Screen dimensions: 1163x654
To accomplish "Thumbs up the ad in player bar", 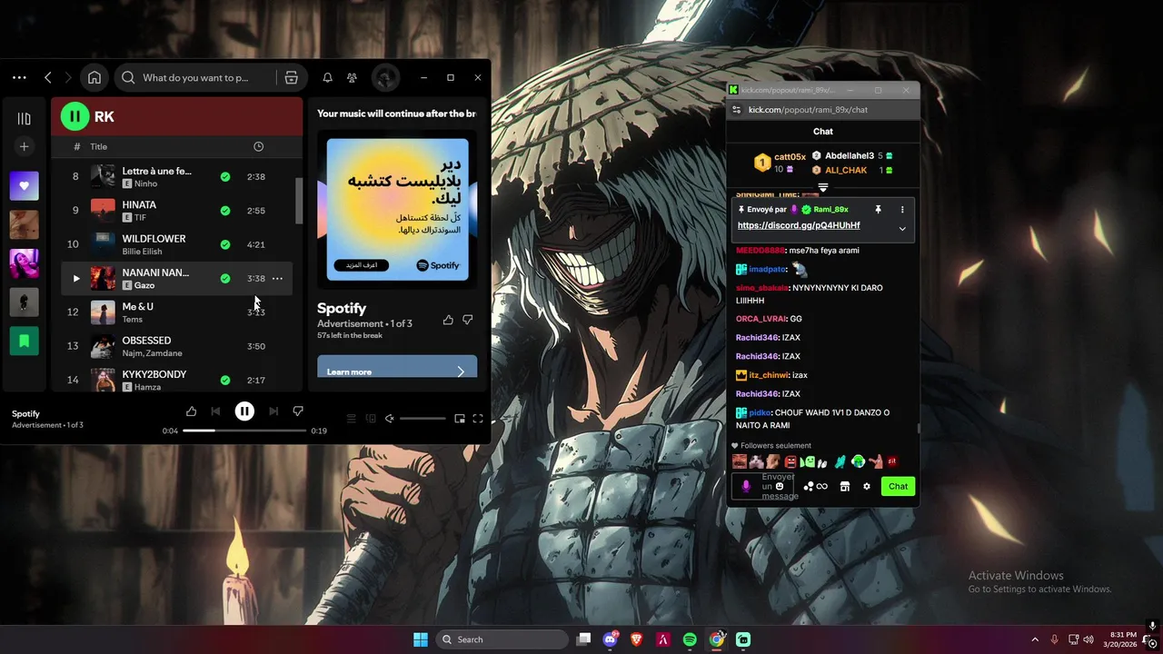I will [x=191, y=411].
